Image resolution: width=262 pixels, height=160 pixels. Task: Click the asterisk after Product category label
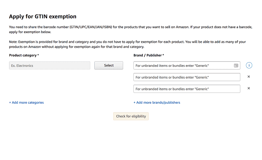pyautogui.click(x=38, y=55)
